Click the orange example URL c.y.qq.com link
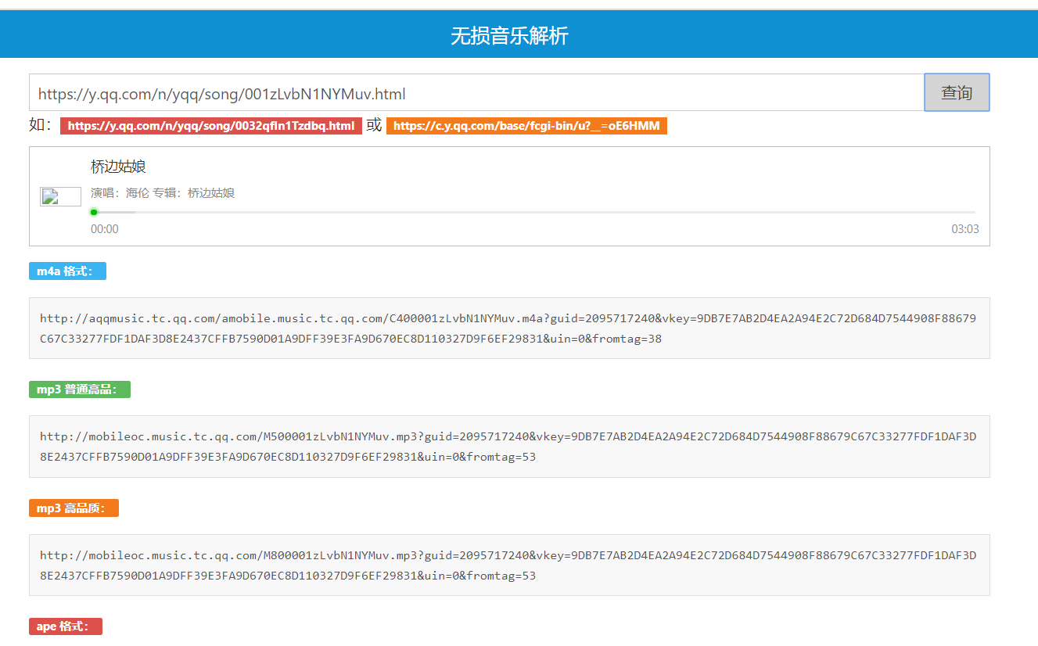 tap(526, 126)
